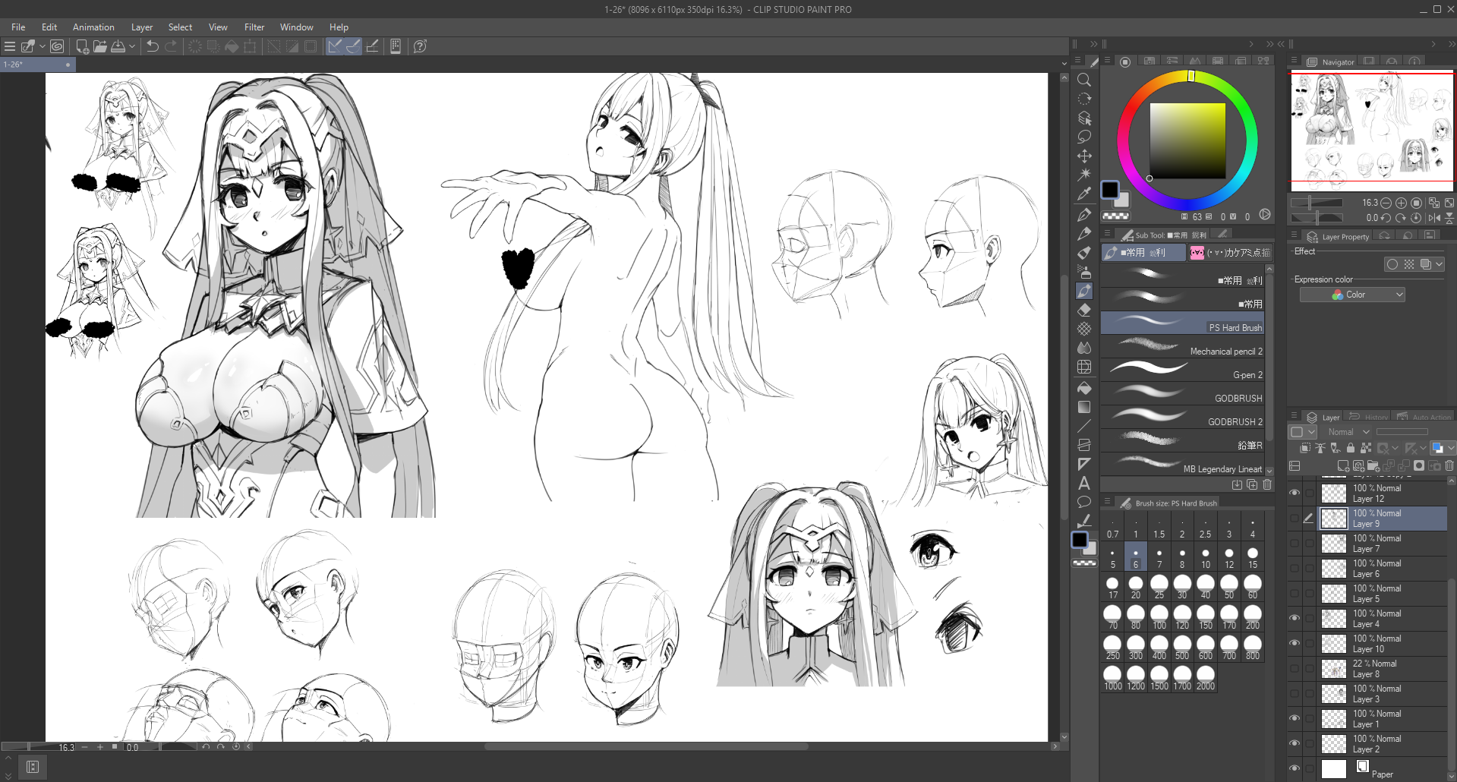Add a new raster layer
This screenshot has width=1457, height=782.
[1343, 465]
